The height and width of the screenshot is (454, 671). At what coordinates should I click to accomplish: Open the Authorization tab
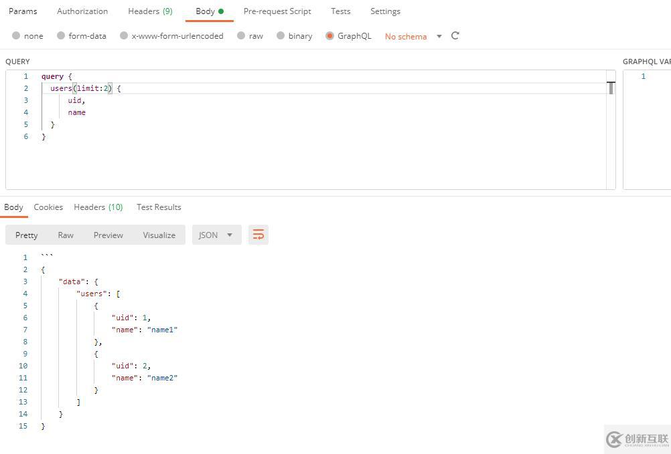tap(82, 11)
